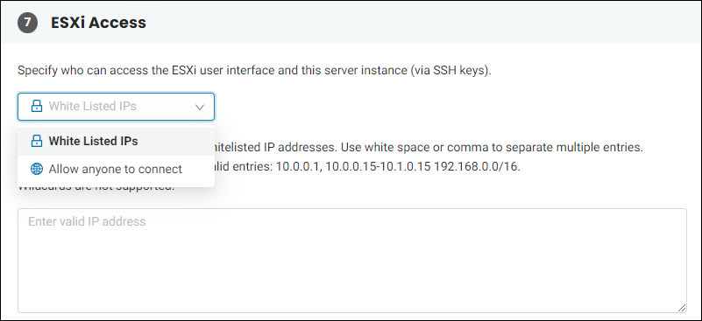Click the resize grip of the IP textarea
Image resolution: width=702 pixels, height=321 pixels.
[682, 308]
